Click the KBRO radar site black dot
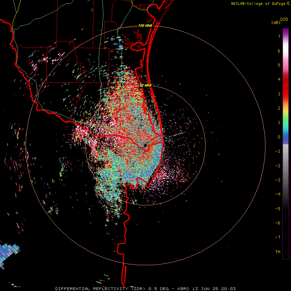Screen dimensions: 291x291 pyautogui.click(x=145, y=145)
